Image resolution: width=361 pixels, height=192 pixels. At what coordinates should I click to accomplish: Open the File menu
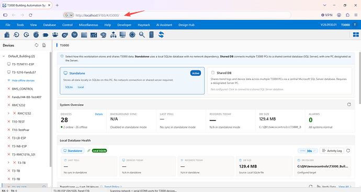point(8,25)
